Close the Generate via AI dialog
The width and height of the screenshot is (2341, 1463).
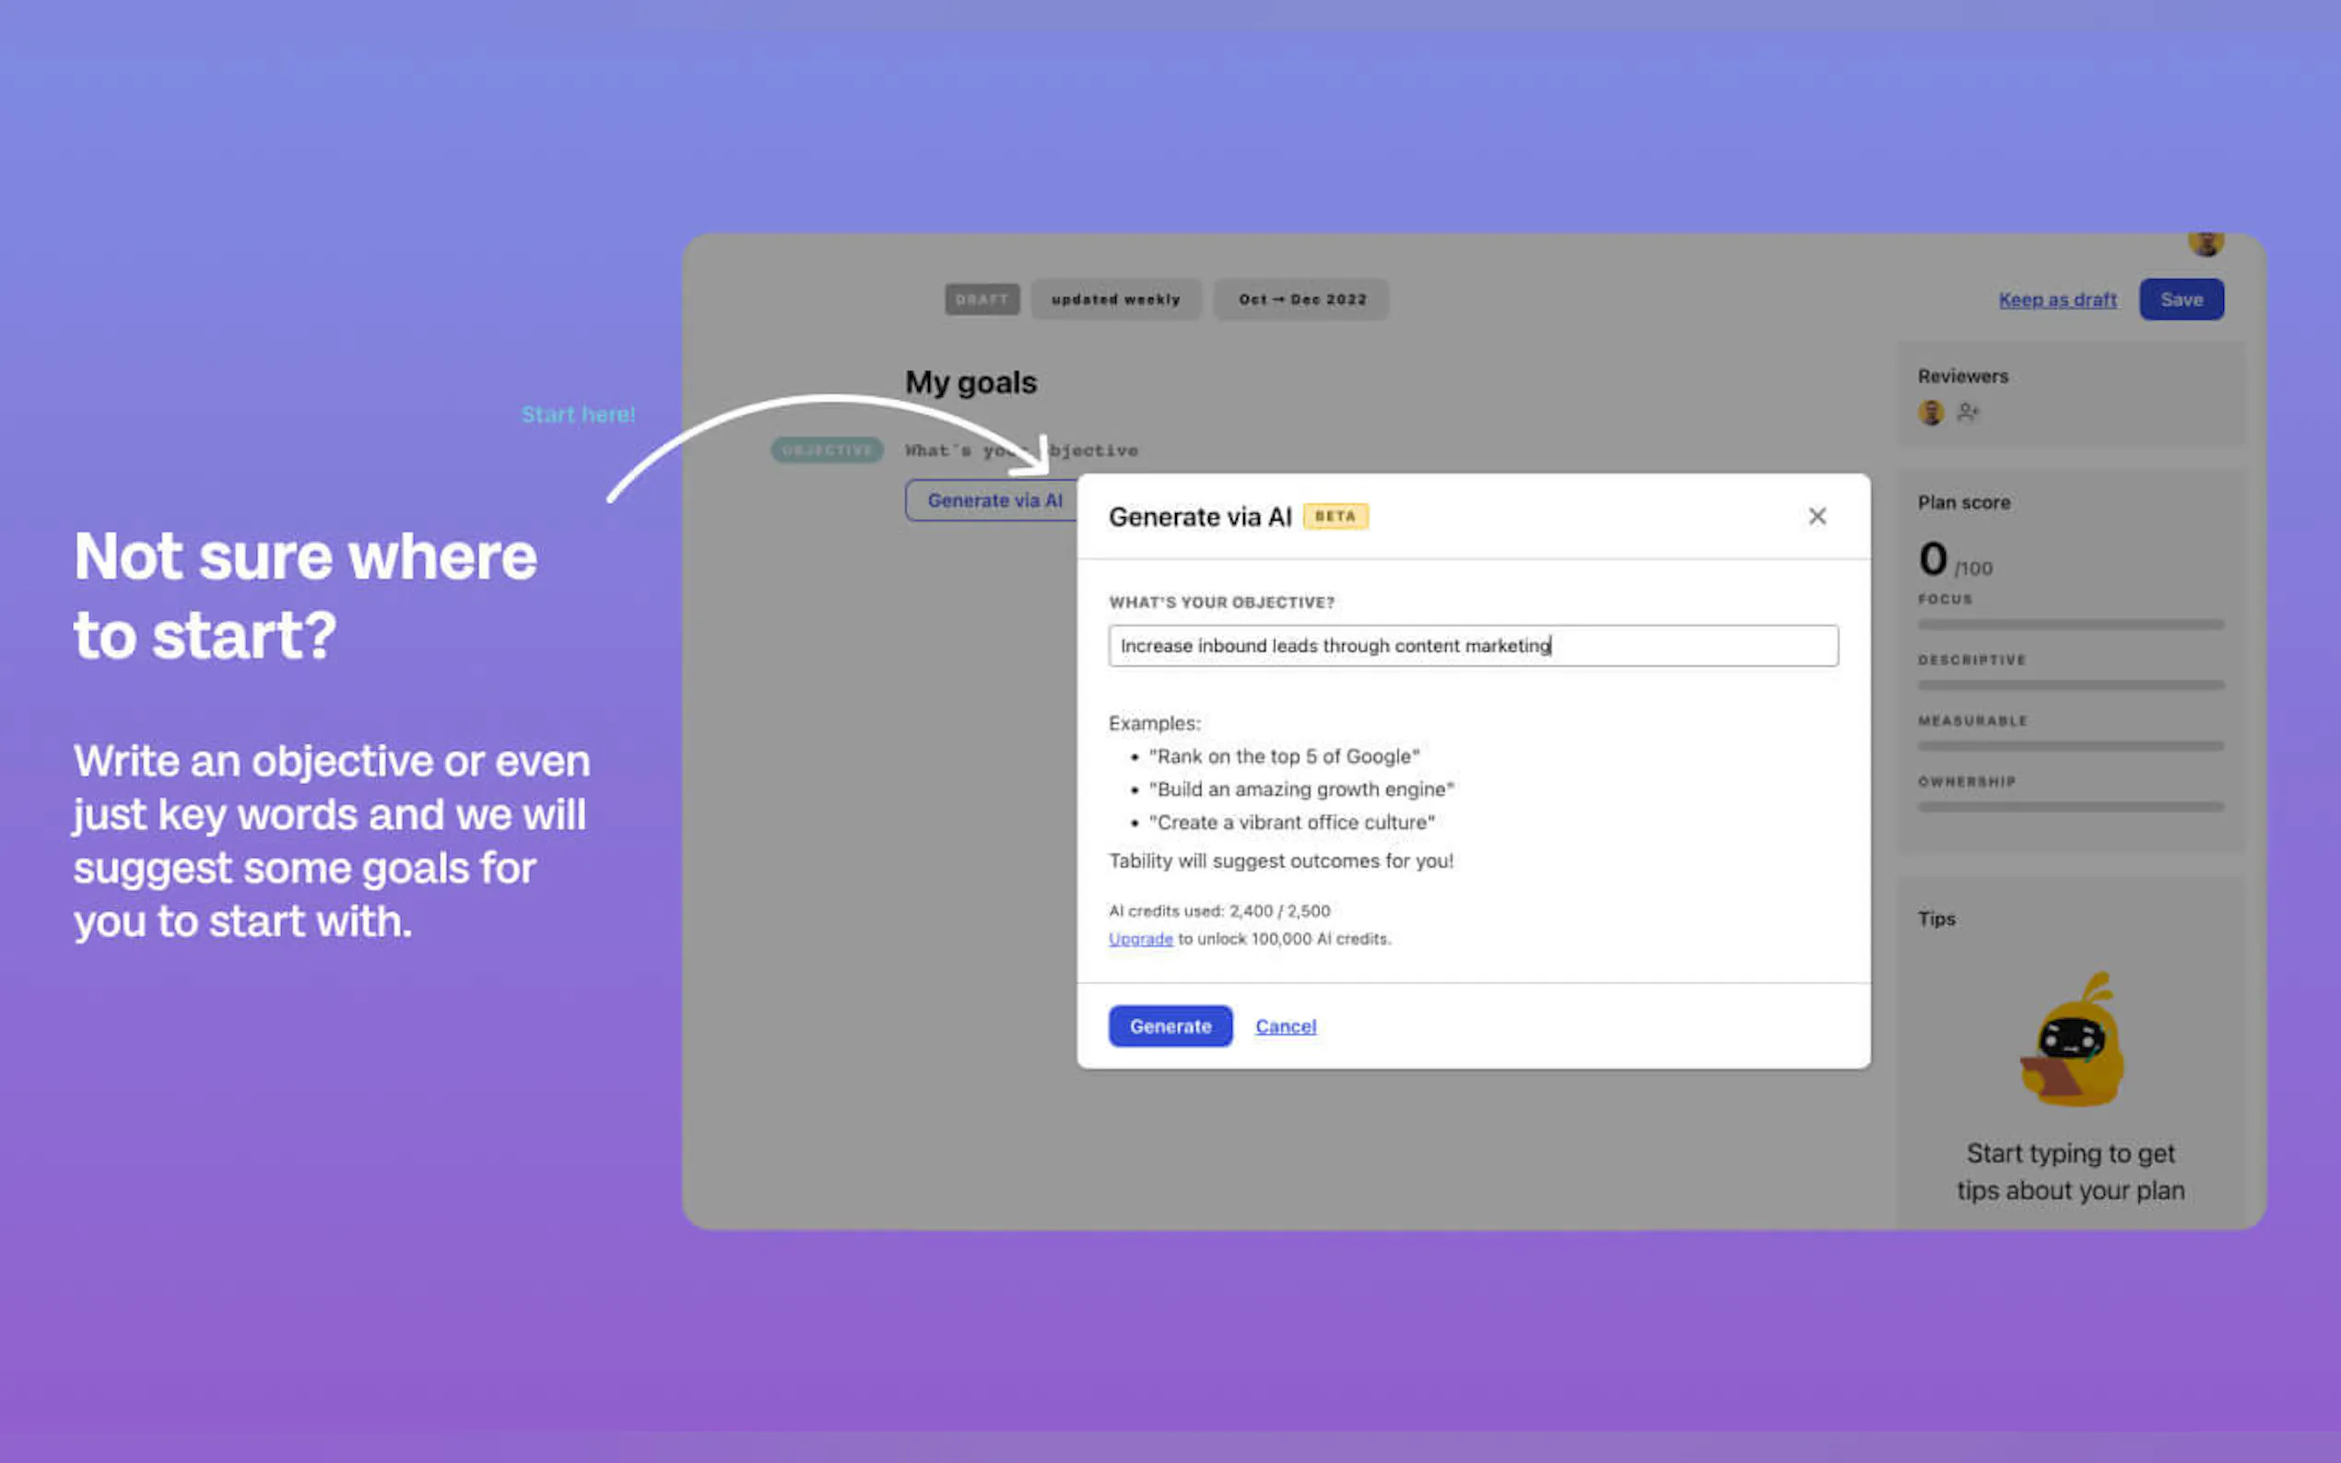click(x=1817, y=517)
